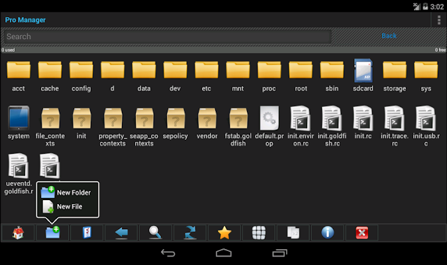Screen dimensions: 447x265
Task: Exit with the red X icon
Action: [362, 233]
